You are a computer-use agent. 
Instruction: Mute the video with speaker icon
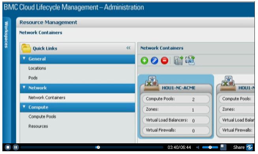point(198,147)
